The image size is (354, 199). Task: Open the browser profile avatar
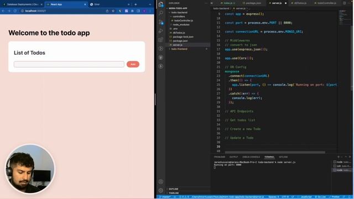(144, 11)
